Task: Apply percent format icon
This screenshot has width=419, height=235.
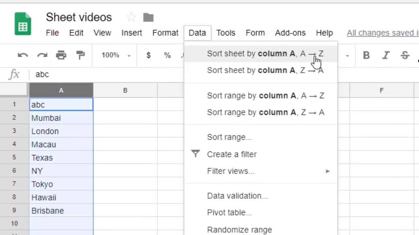Action: [x=167, y=55]
